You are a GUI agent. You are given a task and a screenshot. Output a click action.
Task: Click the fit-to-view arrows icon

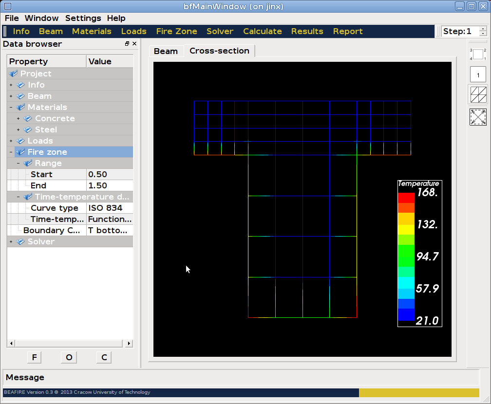coord(478,117)
